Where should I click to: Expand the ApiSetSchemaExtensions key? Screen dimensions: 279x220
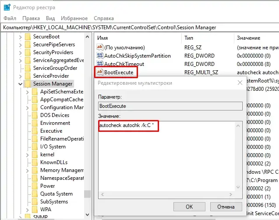[28, 92]
